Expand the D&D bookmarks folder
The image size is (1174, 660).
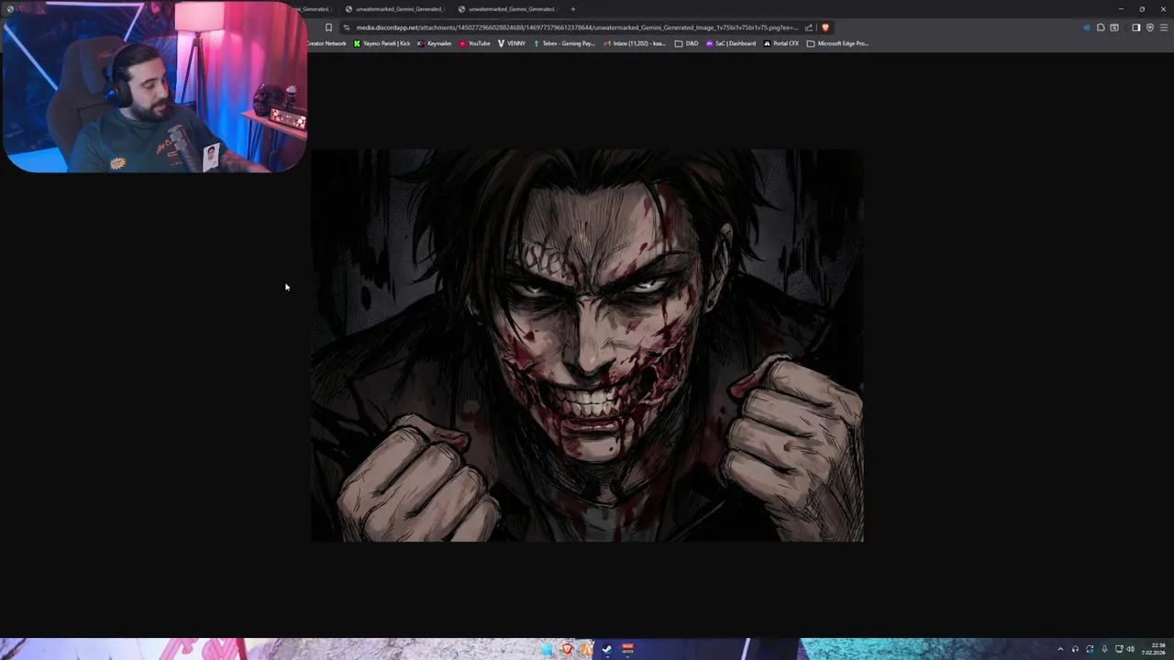[x=686, y=43]
